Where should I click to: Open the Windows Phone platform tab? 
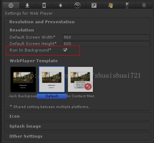(x=127, y=5)
